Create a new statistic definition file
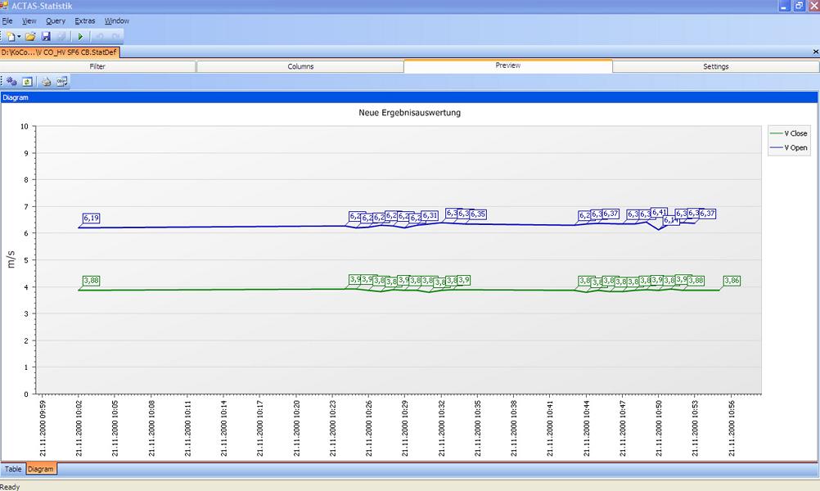The width and height of the screenshot is (820, 491). tap(11, 37)
